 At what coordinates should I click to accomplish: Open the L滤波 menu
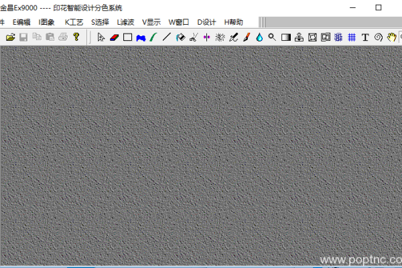tap(125, 22)
